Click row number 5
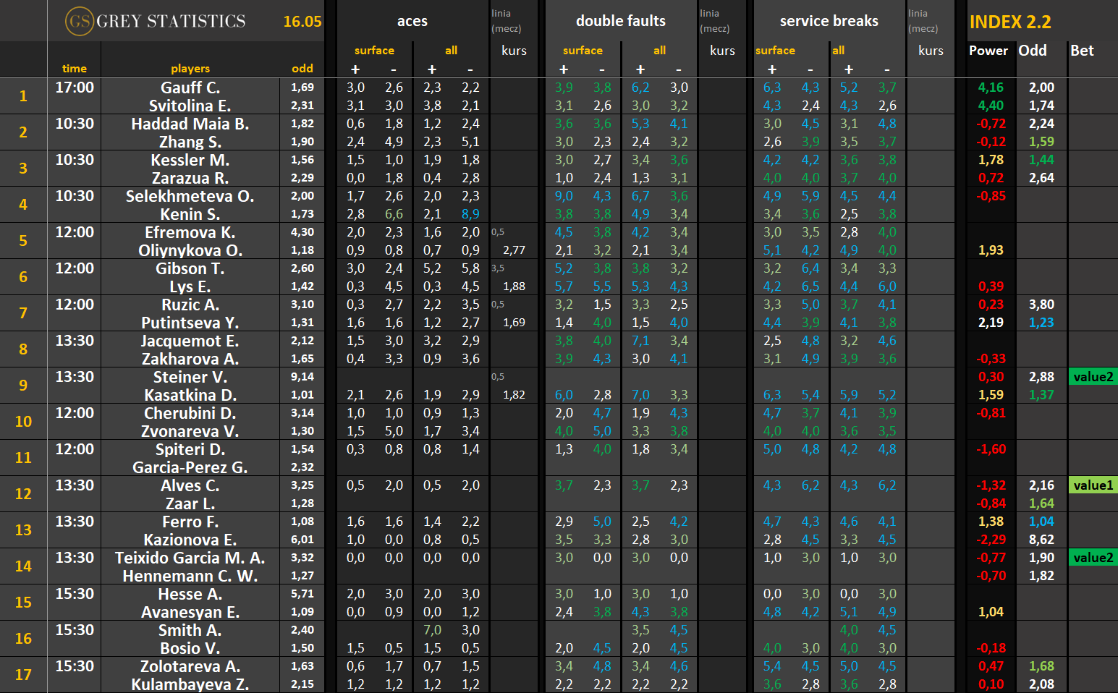Viewport: 1118px width, 693px height. (23, 241)
